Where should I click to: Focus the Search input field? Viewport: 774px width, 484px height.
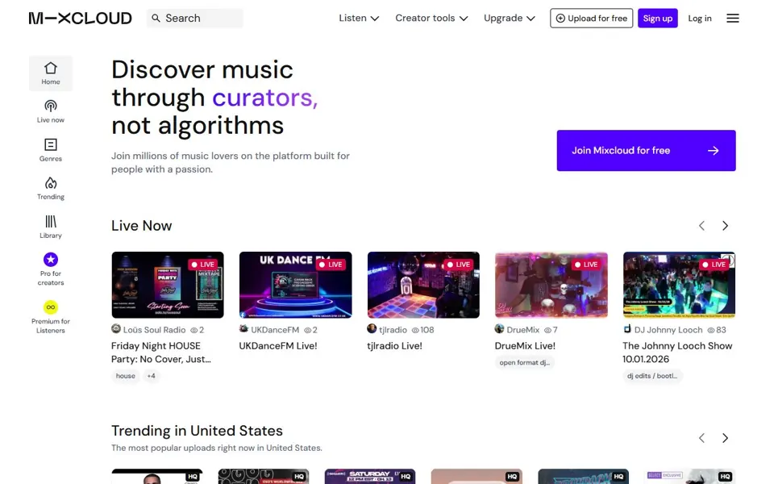195,19
